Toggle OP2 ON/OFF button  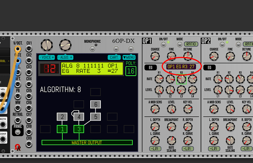pyautogui.click(x=222, y=44)
